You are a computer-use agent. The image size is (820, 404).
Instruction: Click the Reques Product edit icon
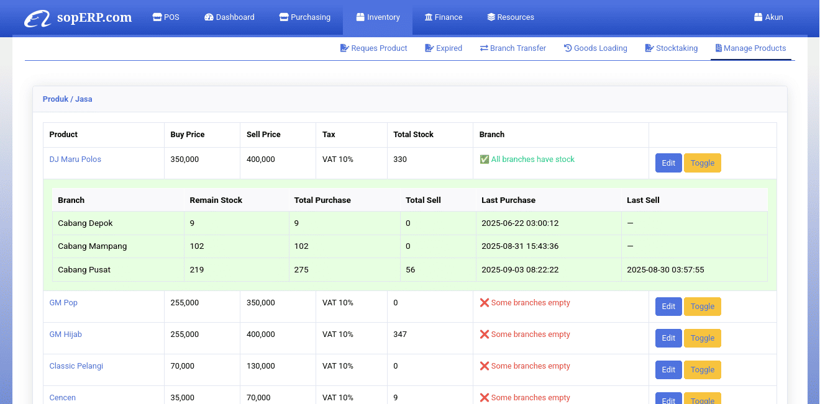(344, 48)
